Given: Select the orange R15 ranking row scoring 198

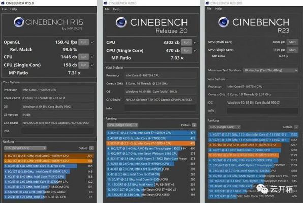Looking at the screenshot, I should 48,161.
